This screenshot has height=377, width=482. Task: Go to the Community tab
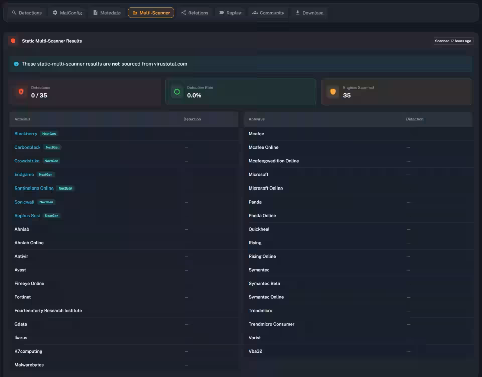(x=268, y=13)
